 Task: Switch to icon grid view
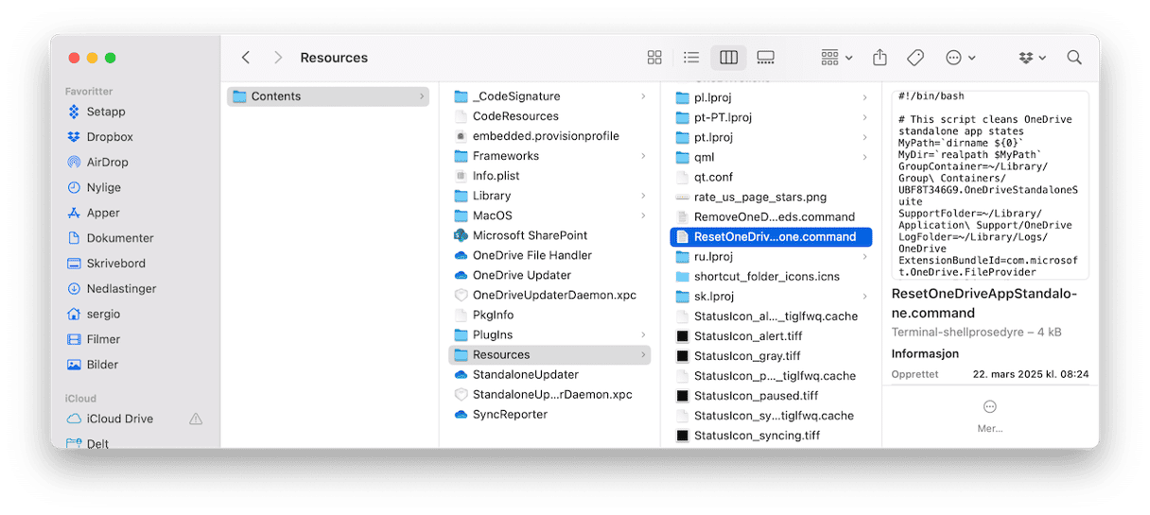click(x=654, y=58)
